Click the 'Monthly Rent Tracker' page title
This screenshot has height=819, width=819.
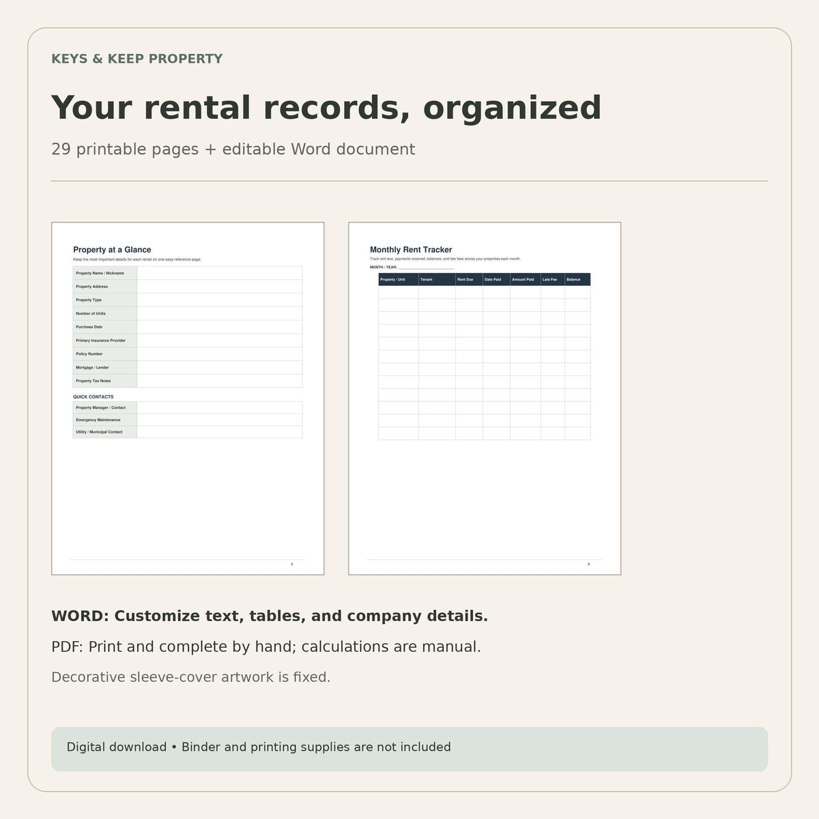point(411,250)
